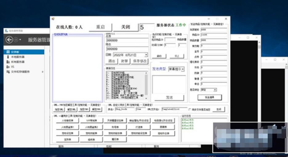Screen dimensions: 288x157
Task: Open the navigation history dropdown arrow
Action: tap(20, 40)
